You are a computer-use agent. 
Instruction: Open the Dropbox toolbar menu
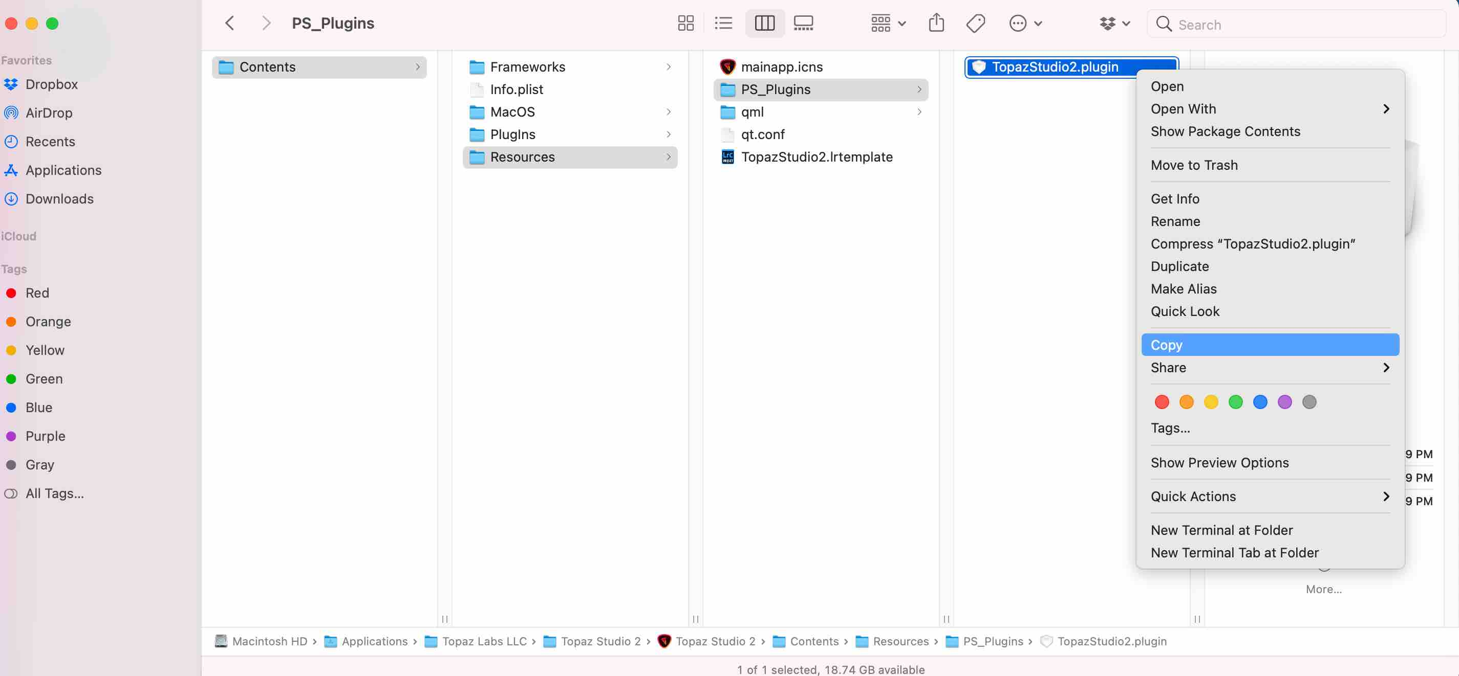click(x=1114, y=23)
